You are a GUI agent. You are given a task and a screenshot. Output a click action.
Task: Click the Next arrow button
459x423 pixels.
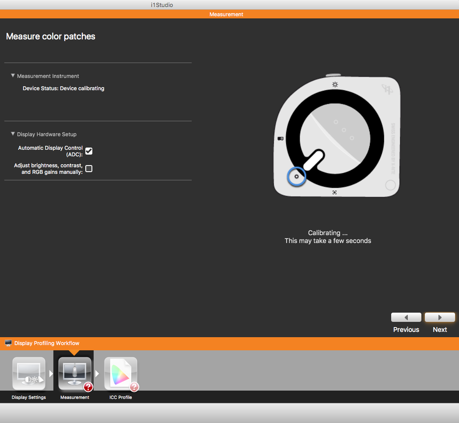pos(440,317)
